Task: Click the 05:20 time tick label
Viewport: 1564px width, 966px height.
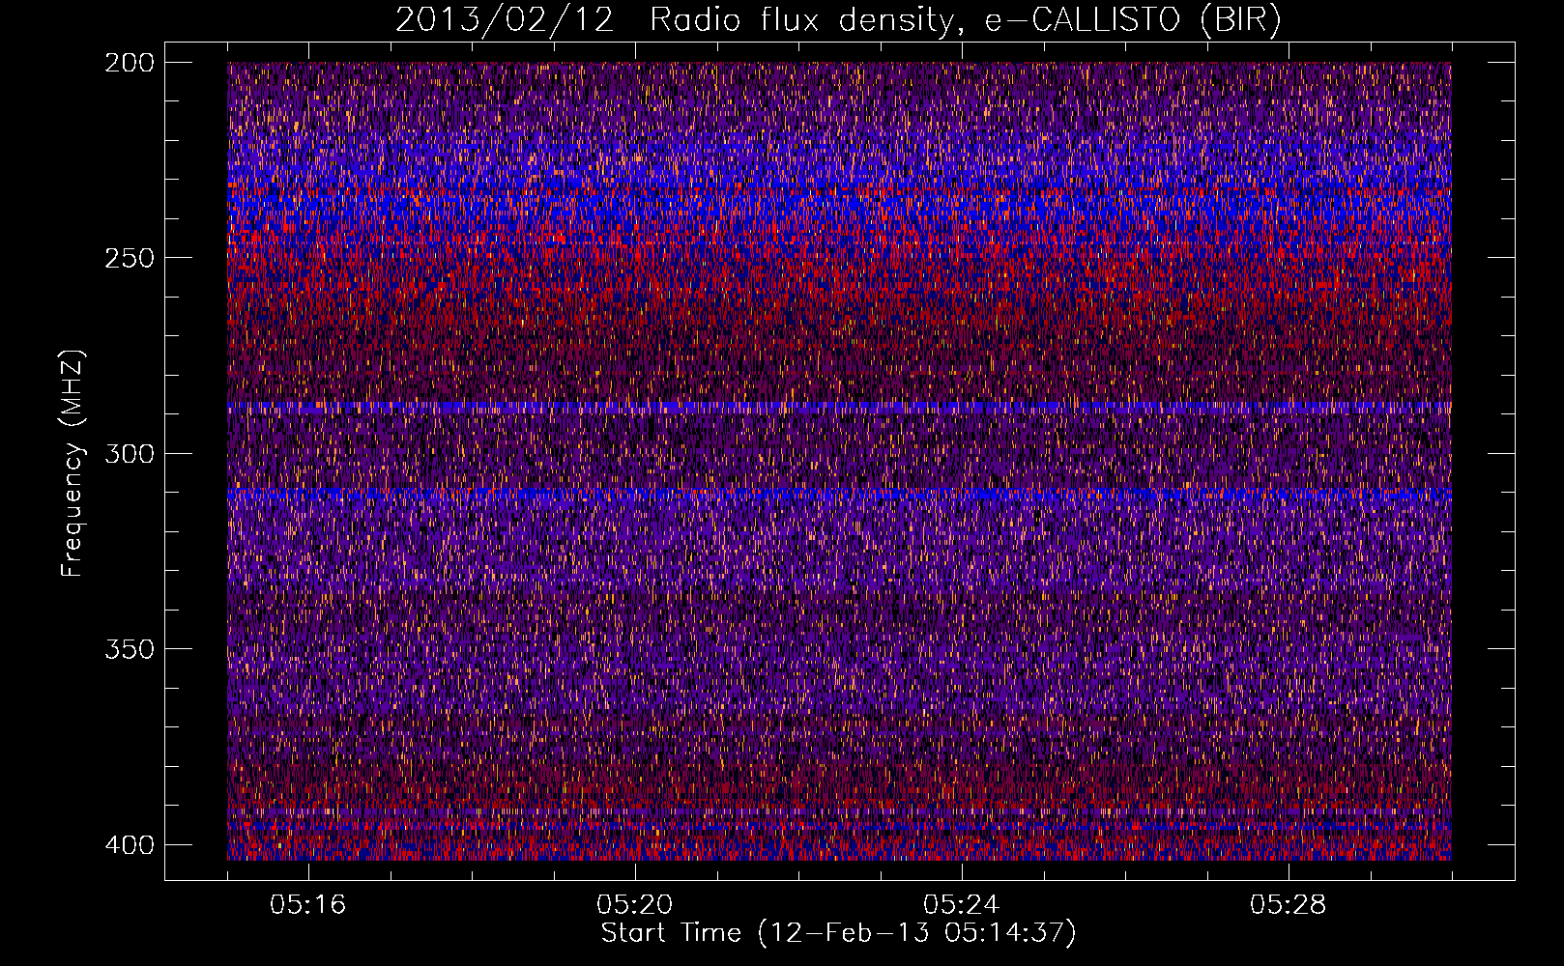Action: pyautogui.click(x=635, y=905)
